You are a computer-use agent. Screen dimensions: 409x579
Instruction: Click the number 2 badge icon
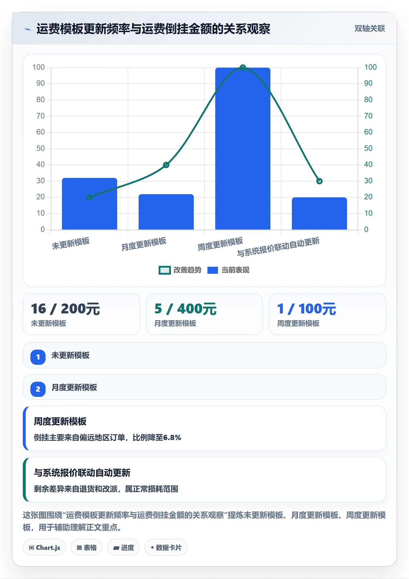click(38, 389)
